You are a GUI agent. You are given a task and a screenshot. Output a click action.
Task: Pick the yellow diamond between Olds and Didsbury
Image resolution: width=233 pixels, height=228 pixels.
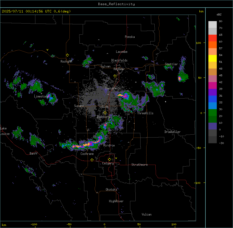click(x=105, y=113)
